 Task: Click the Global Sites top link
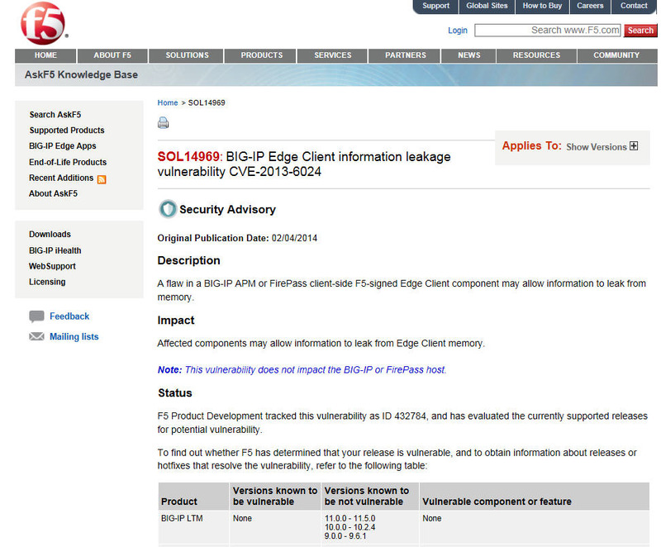pyautogui.click(x=487, y=6)
